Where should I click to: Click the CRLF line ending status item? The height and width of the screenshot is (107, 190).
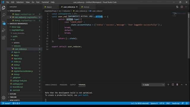tap(168, 103)
